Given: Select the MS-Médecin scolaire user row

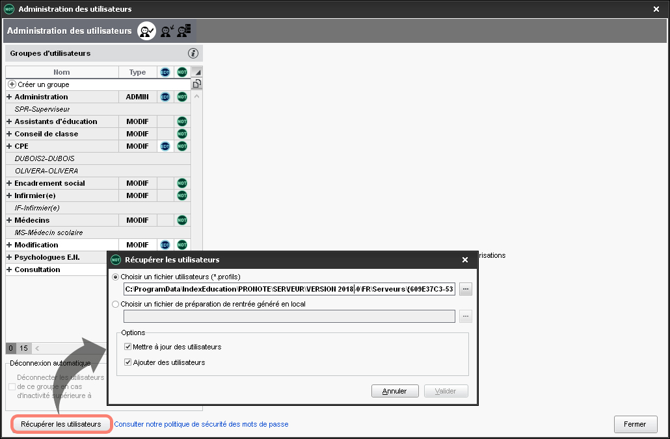Looking at the screenshot, I should (x=98, y=233).
